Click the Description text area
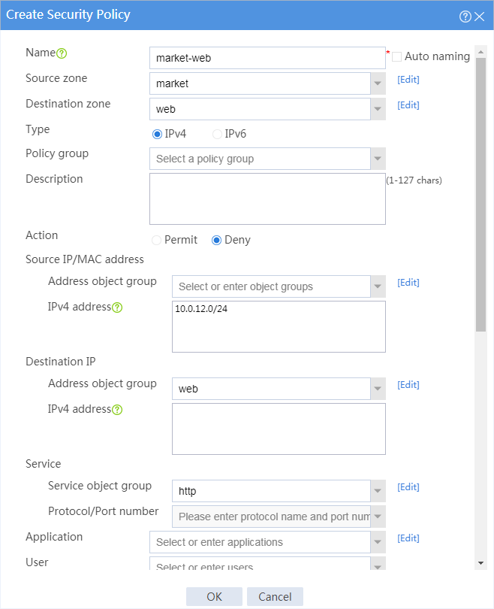 click(x=267, y=198)
